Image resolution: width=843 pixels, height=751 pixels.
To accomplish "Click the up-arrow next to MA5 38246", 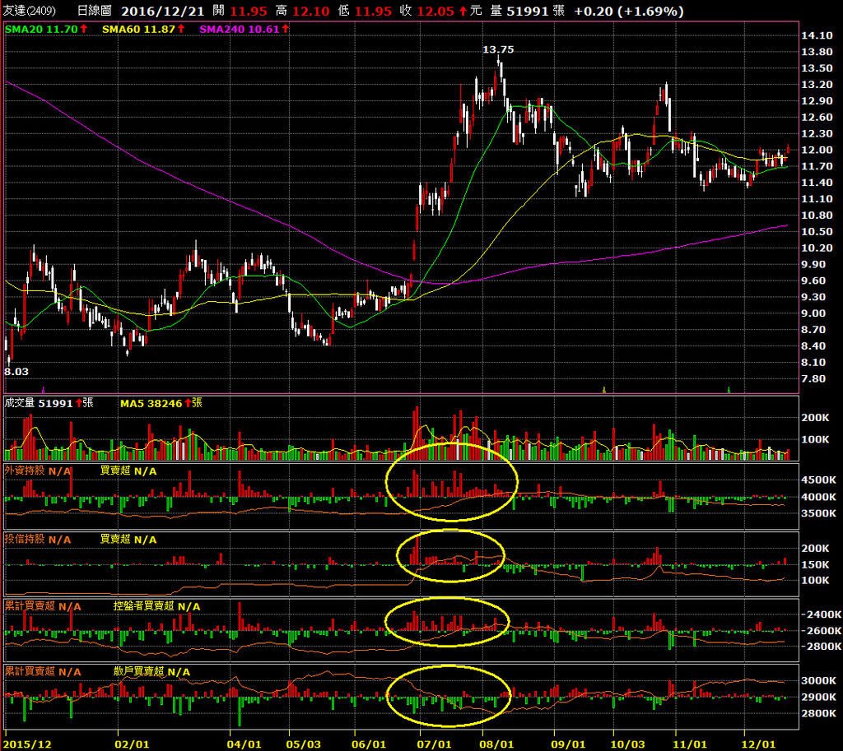I will pos(188,403).
